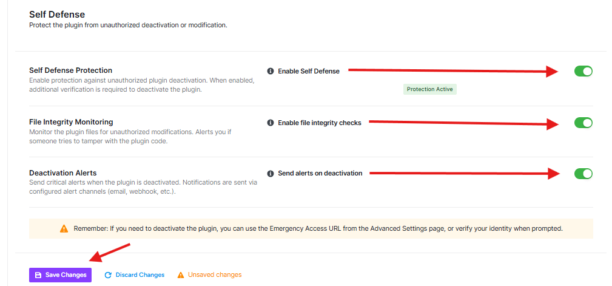Click the circular arrow icon beside Discard Changes
Viewport: 612px width, 286px height.
pos(108,275)
